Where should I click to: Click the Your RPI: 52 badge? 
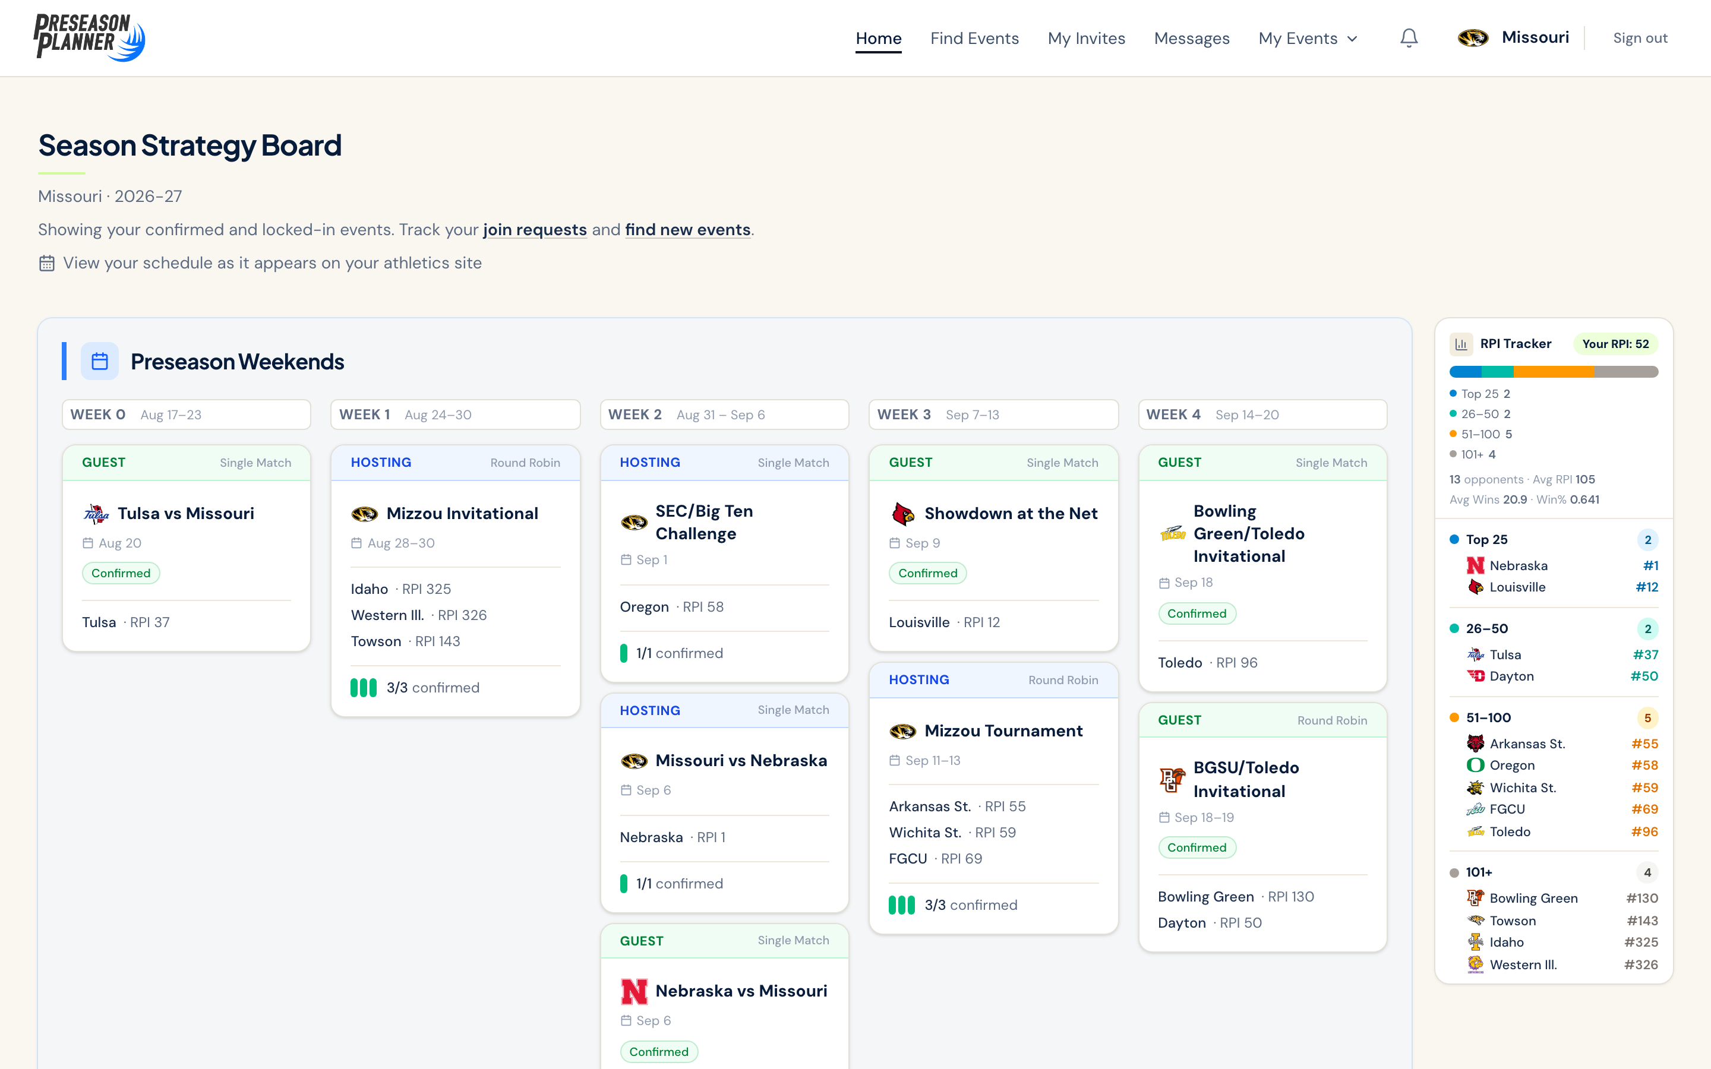(x=1615, y=344)
